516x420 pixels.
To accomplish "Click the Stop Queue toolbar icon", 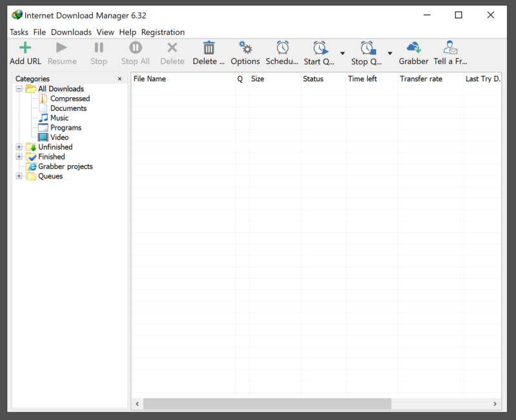I will tap(367, 48).
